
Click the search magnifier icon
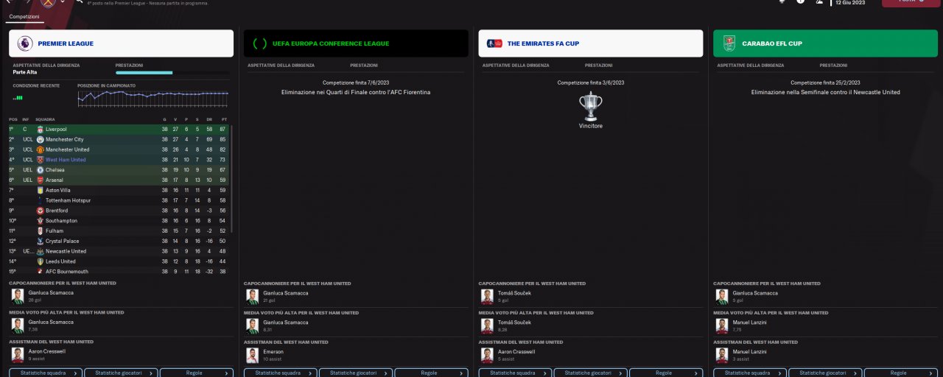(79, 1)
